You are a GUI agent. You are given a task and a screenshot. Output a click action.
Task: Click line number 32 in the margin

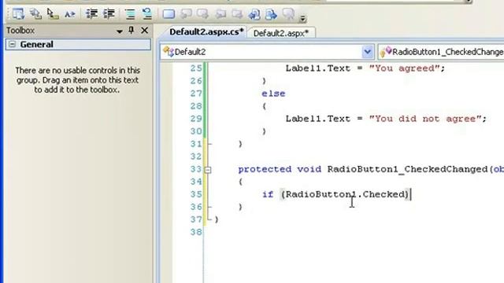pyautogui.click(x=196, y=156)
